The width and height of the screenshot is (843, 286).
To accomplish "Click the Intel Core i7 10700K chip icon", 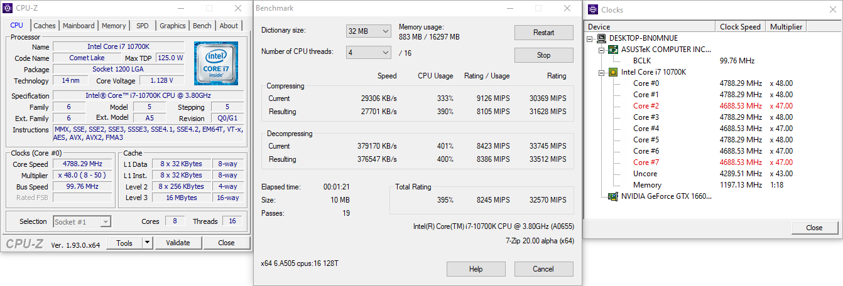I will point(613,72).
